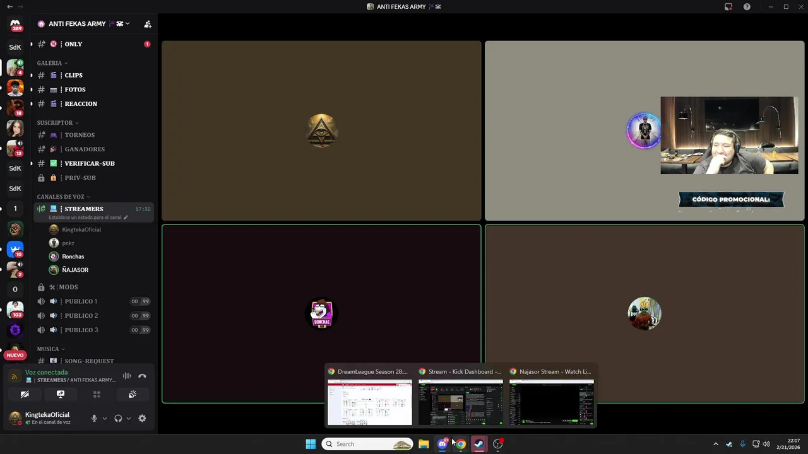Viewport: 808px width, 454px height.
Task: Join the PUBLICO 2 voice channel
Action: (x=93, y=316)
